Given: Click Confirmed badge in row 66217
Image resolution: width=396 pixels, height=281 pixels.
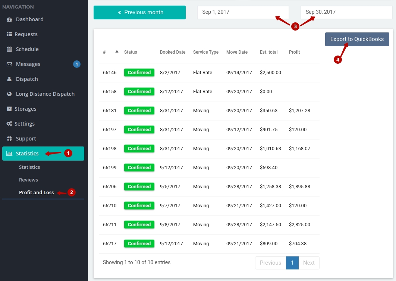Looking at the screenshot, I should pyautogui.click(x=139, y=244).
